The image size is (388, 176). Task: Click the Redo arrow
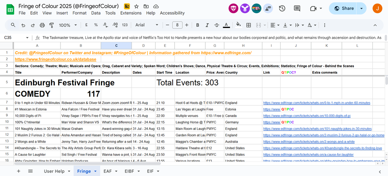33,25
